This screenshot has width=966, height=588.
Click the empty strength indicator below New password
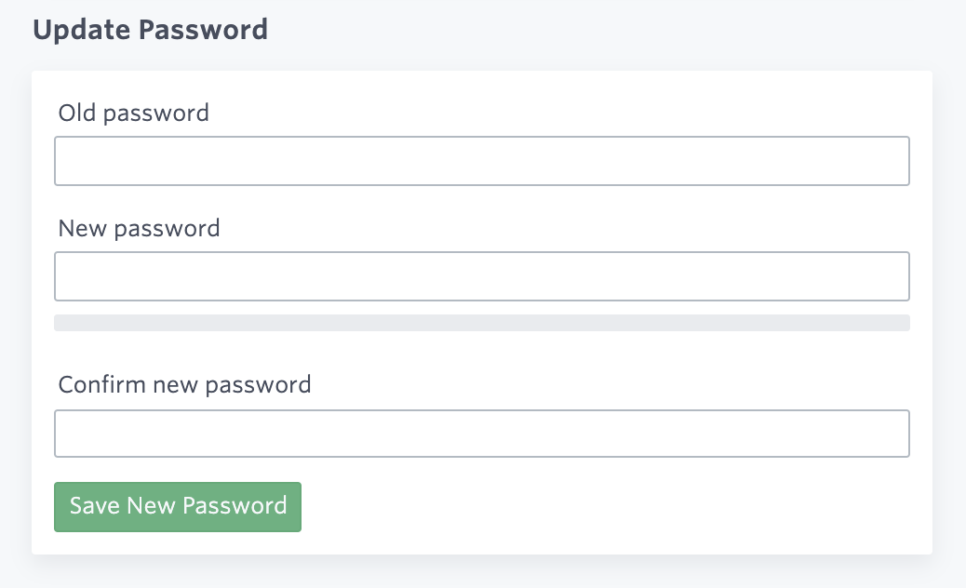482,323
